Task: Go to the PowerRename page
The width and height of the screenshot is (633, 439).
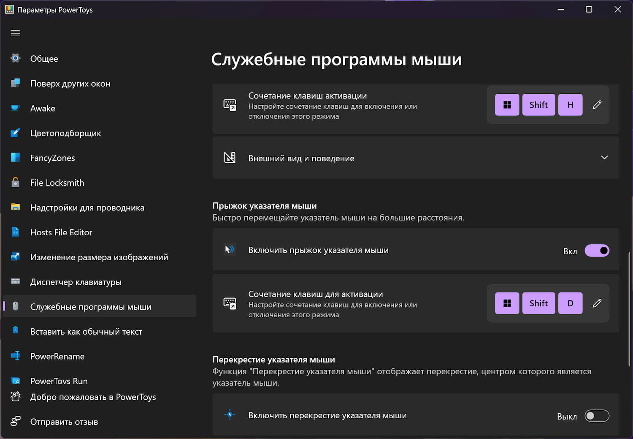Action: tap(100, 356)
